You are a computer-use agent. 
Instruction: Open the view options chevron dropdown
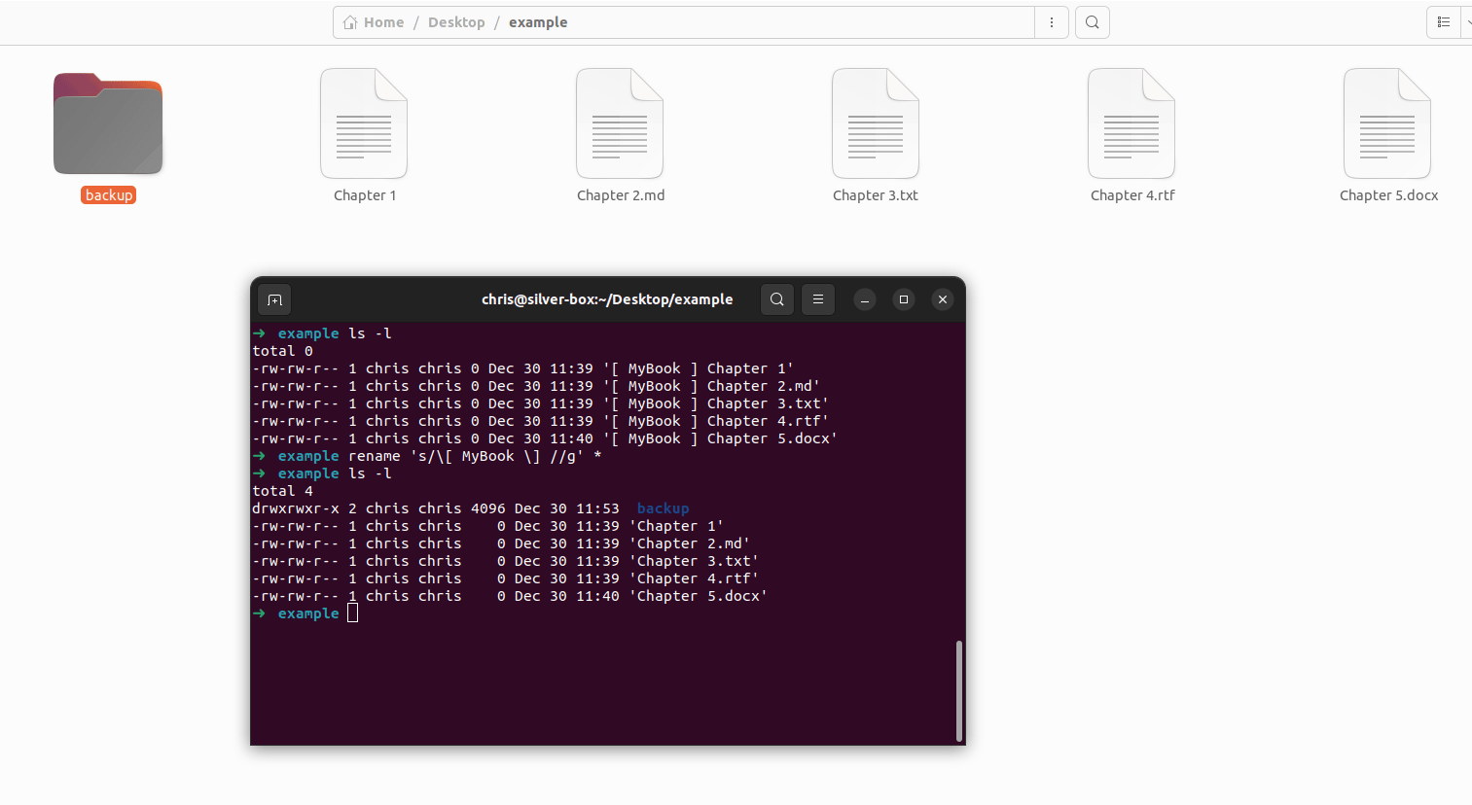coord(1468,21)
